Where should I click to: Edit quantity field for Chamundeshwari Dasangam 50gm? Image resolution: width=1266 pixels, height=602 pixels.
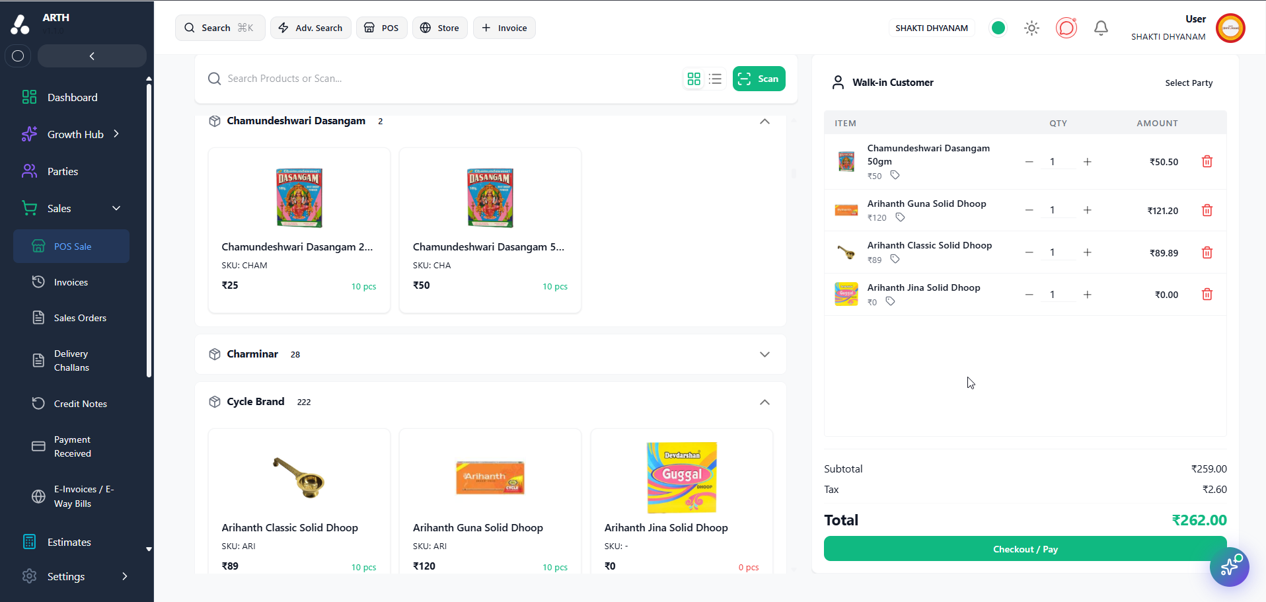pos(1058,162)
